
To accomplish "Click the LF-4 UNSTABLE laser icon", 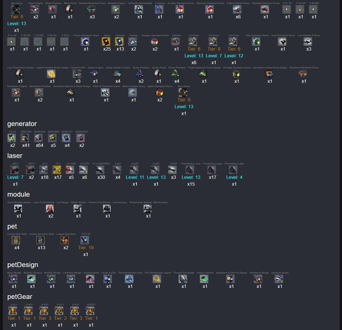I will 100,170.
